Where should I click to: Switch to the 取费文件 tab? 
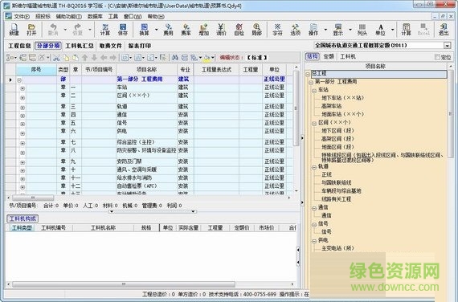[x=110, y=46]
